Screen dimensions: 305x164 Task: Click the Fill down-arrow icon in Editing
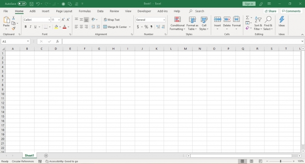pos(247,23)
